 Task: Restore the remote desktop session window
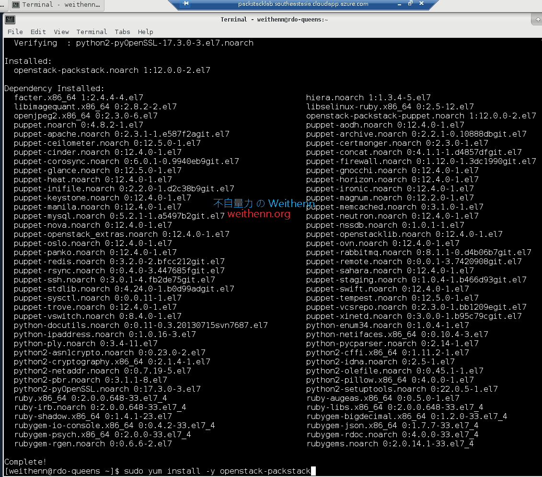pos(410,3)
